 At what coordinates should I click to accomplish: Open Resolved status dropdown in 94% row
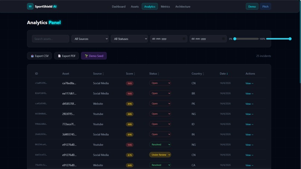click(160, 144)
